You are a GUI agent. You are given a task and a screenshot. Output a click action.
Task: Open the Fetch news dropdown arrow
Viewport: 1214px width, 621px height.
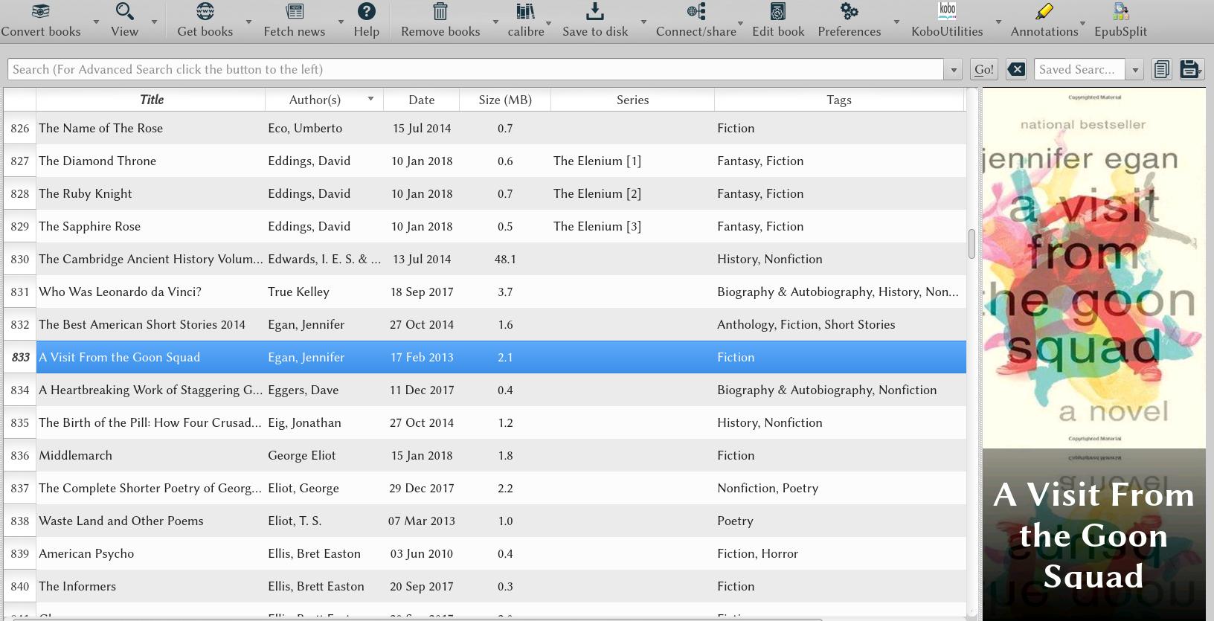(x=341, y=22)
